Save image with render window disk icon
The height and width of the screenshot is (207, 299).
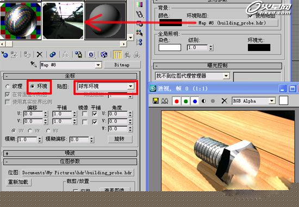[156, 101]
